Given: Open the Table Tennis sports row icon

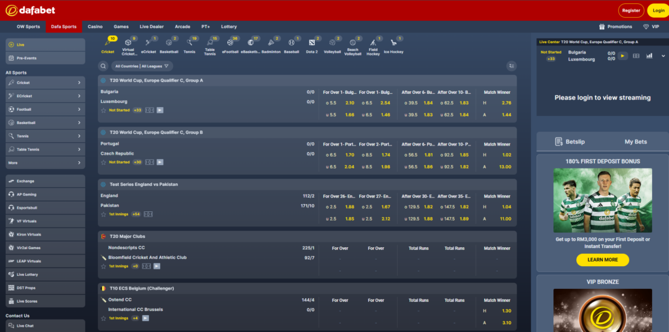Looking at the screenshot, I should 210,46.
